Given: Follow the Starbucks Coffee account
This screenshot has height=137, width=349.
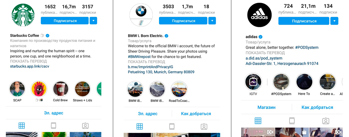Looking at the screenshot, I should coord(65,21).
